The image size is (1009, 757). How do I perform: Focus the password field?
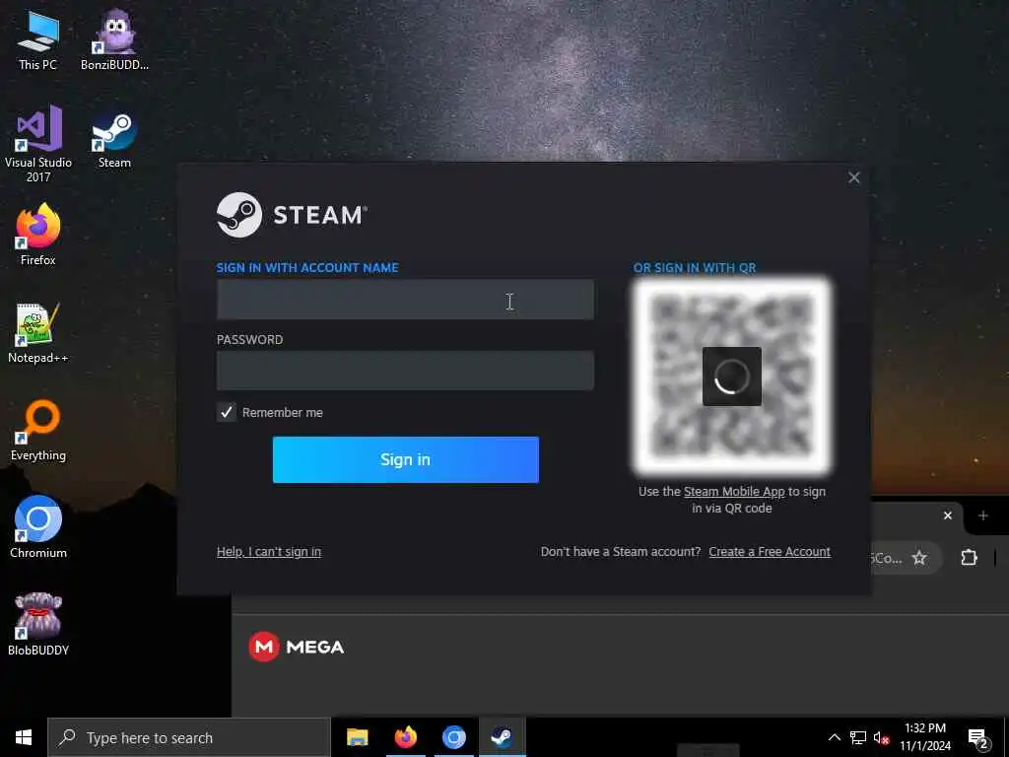405,371
